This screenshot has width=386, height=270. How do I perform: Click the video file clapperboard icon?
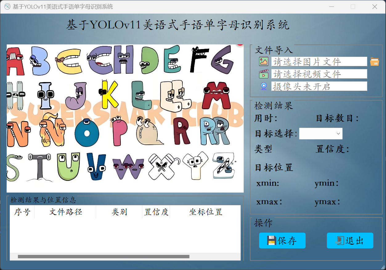[x=264, y=74]
